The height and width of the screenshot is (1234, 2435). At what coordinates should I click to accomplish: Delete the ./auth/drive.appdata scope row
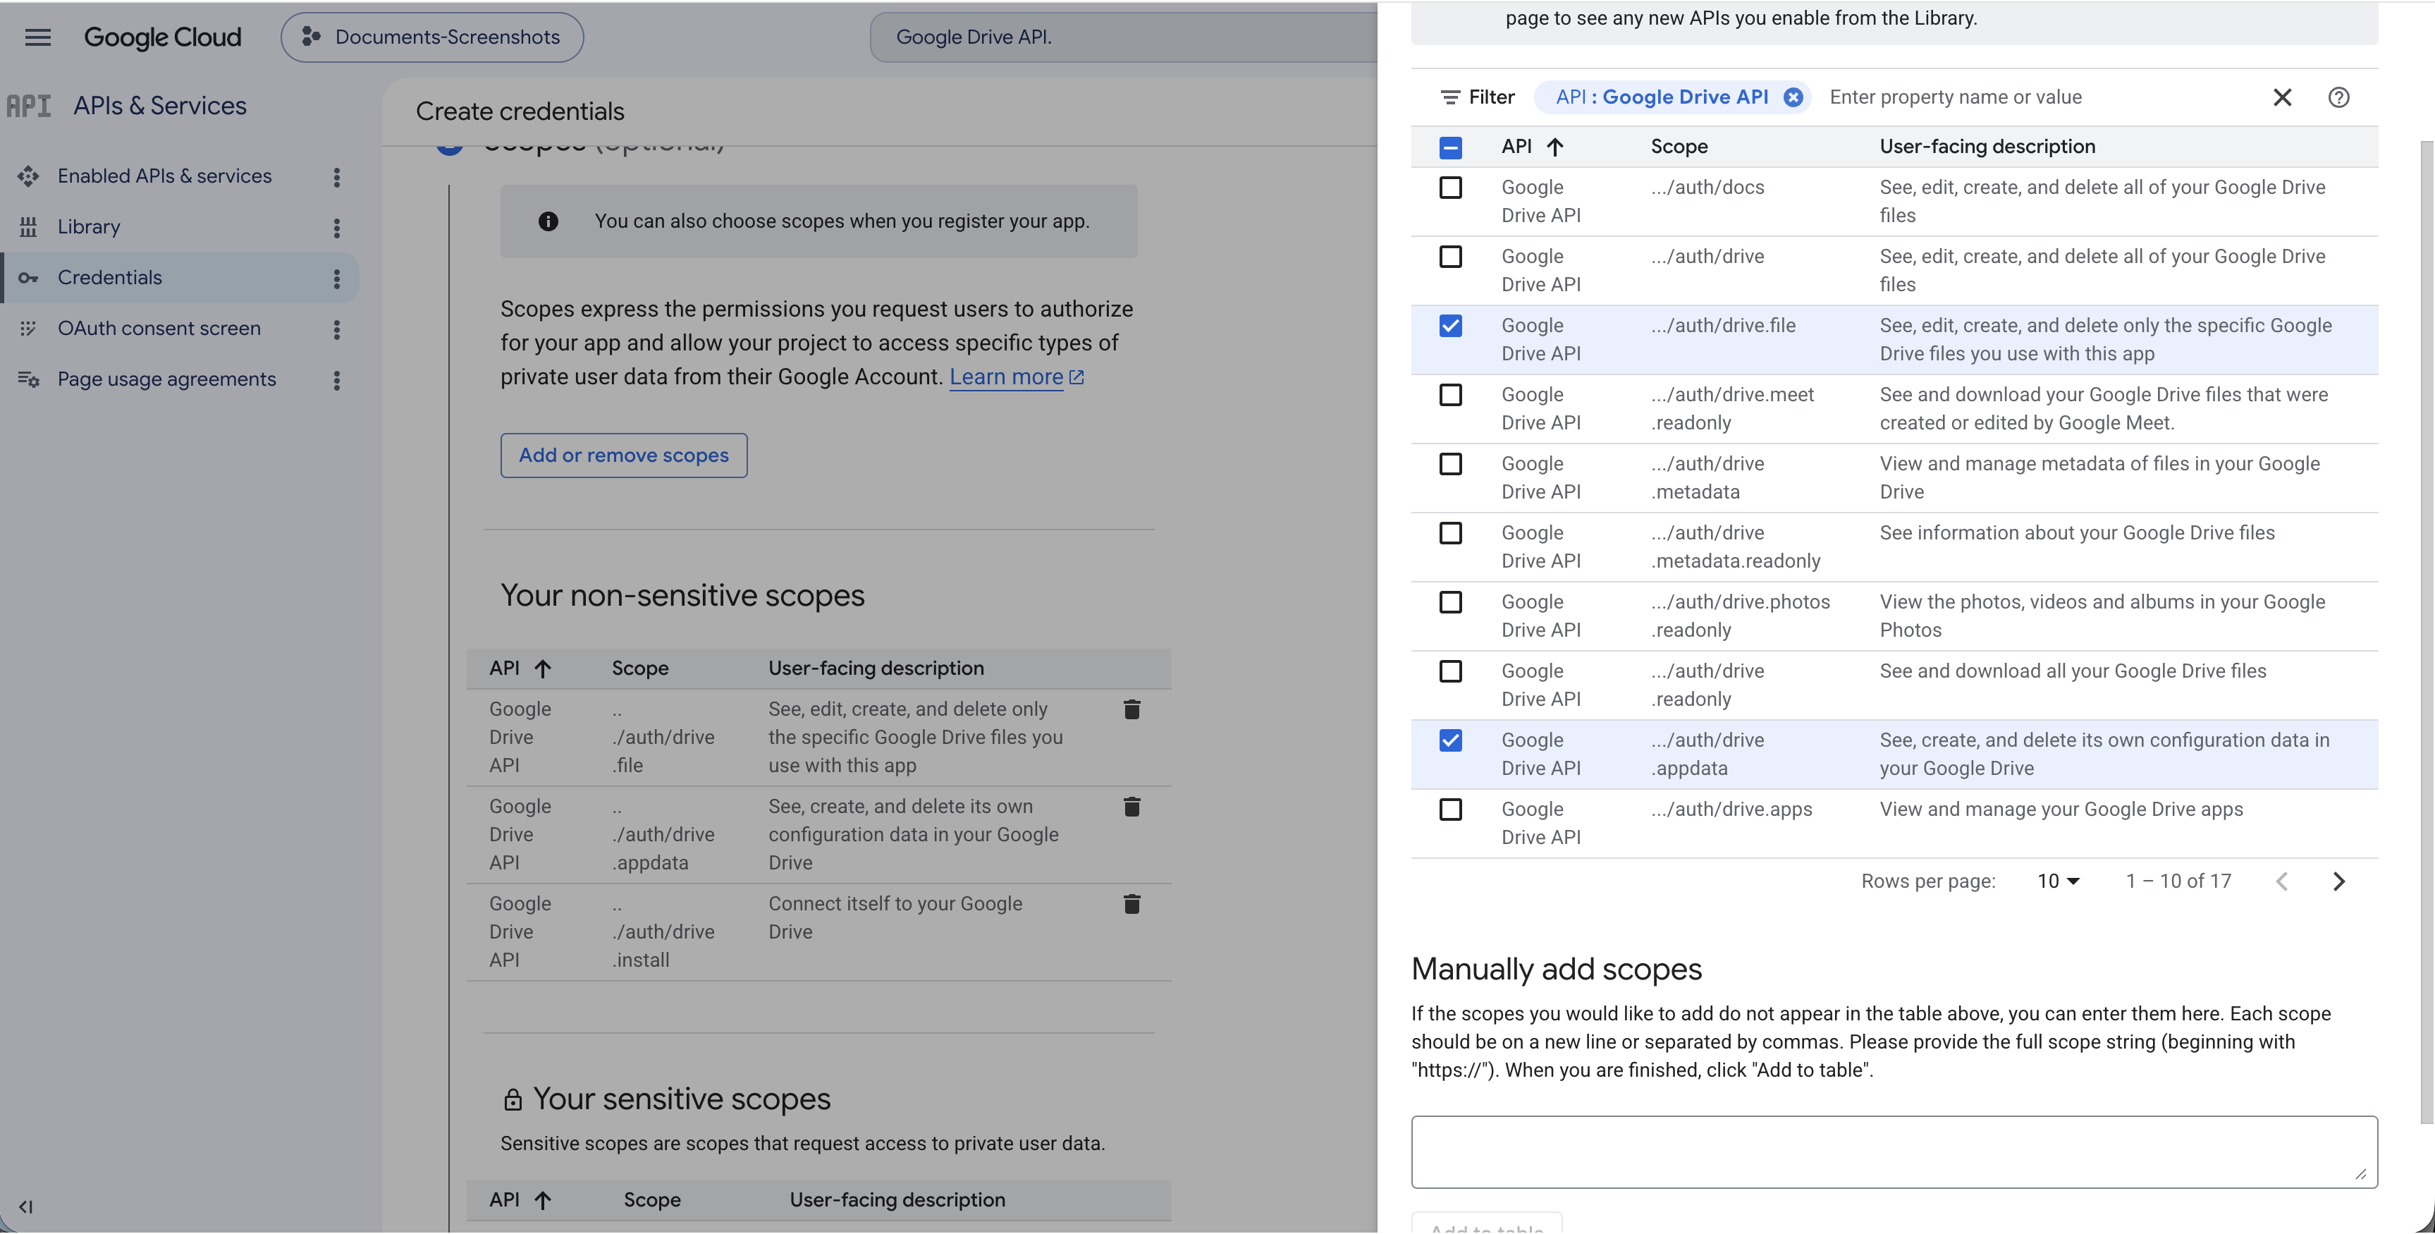coord(1131,807)
